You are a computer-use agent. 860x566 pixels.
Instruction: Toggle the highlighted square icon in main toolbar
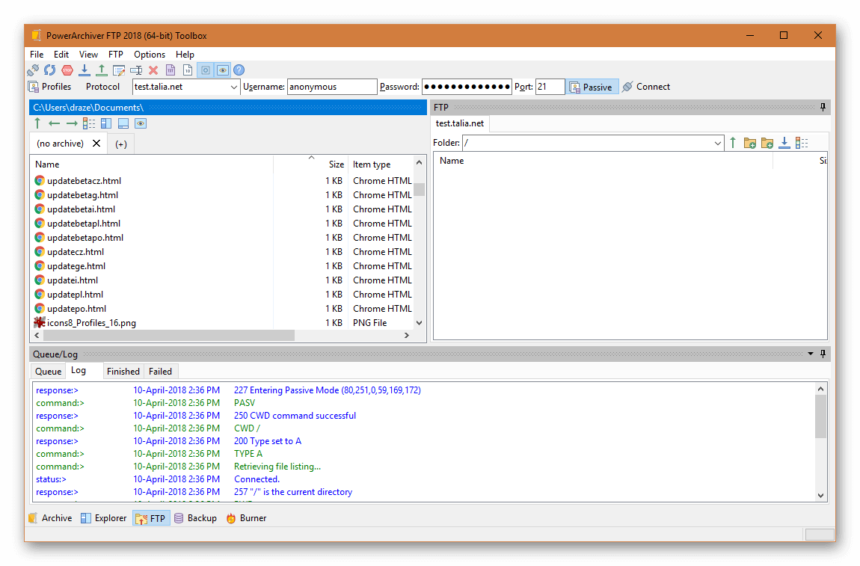pos(205,70)
